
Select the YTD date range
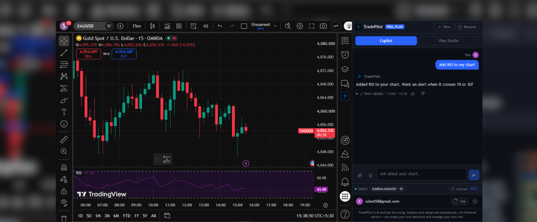coord(126,216)
